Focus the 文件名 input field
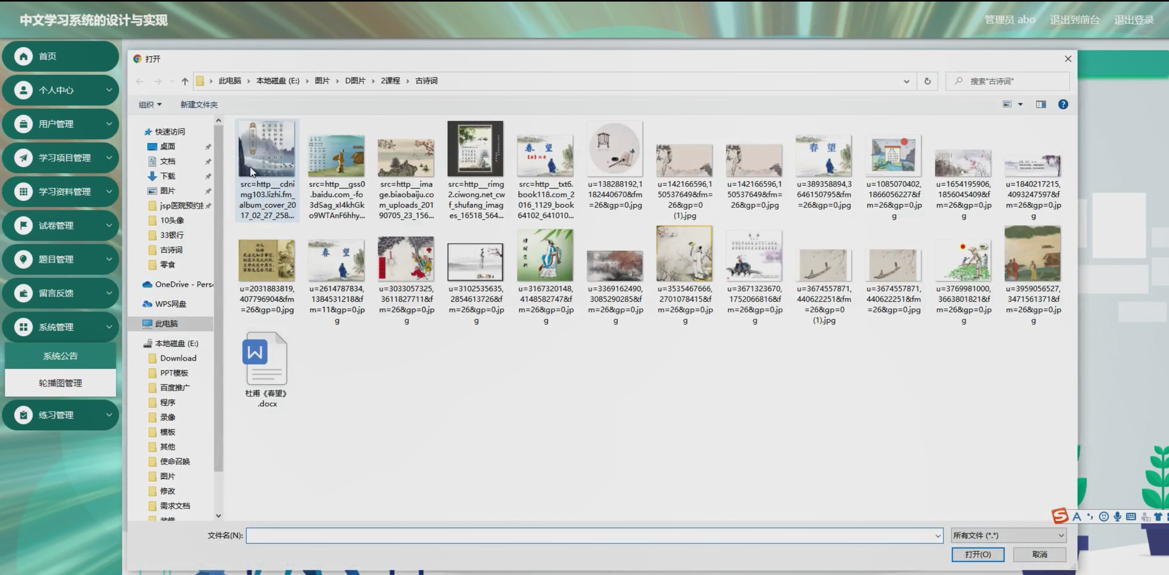 click(x=590, y=535)
